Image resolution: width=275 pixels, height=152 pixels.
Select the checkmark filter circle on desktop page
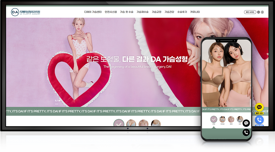click(x=119, y=123)
